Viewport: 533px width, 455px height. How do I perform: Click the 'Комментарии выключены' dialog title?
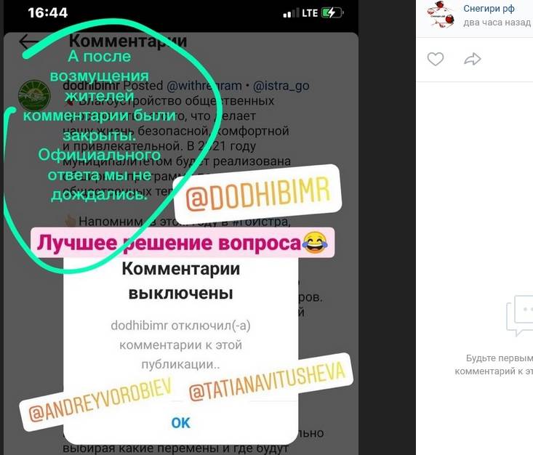tap(181, 281)
